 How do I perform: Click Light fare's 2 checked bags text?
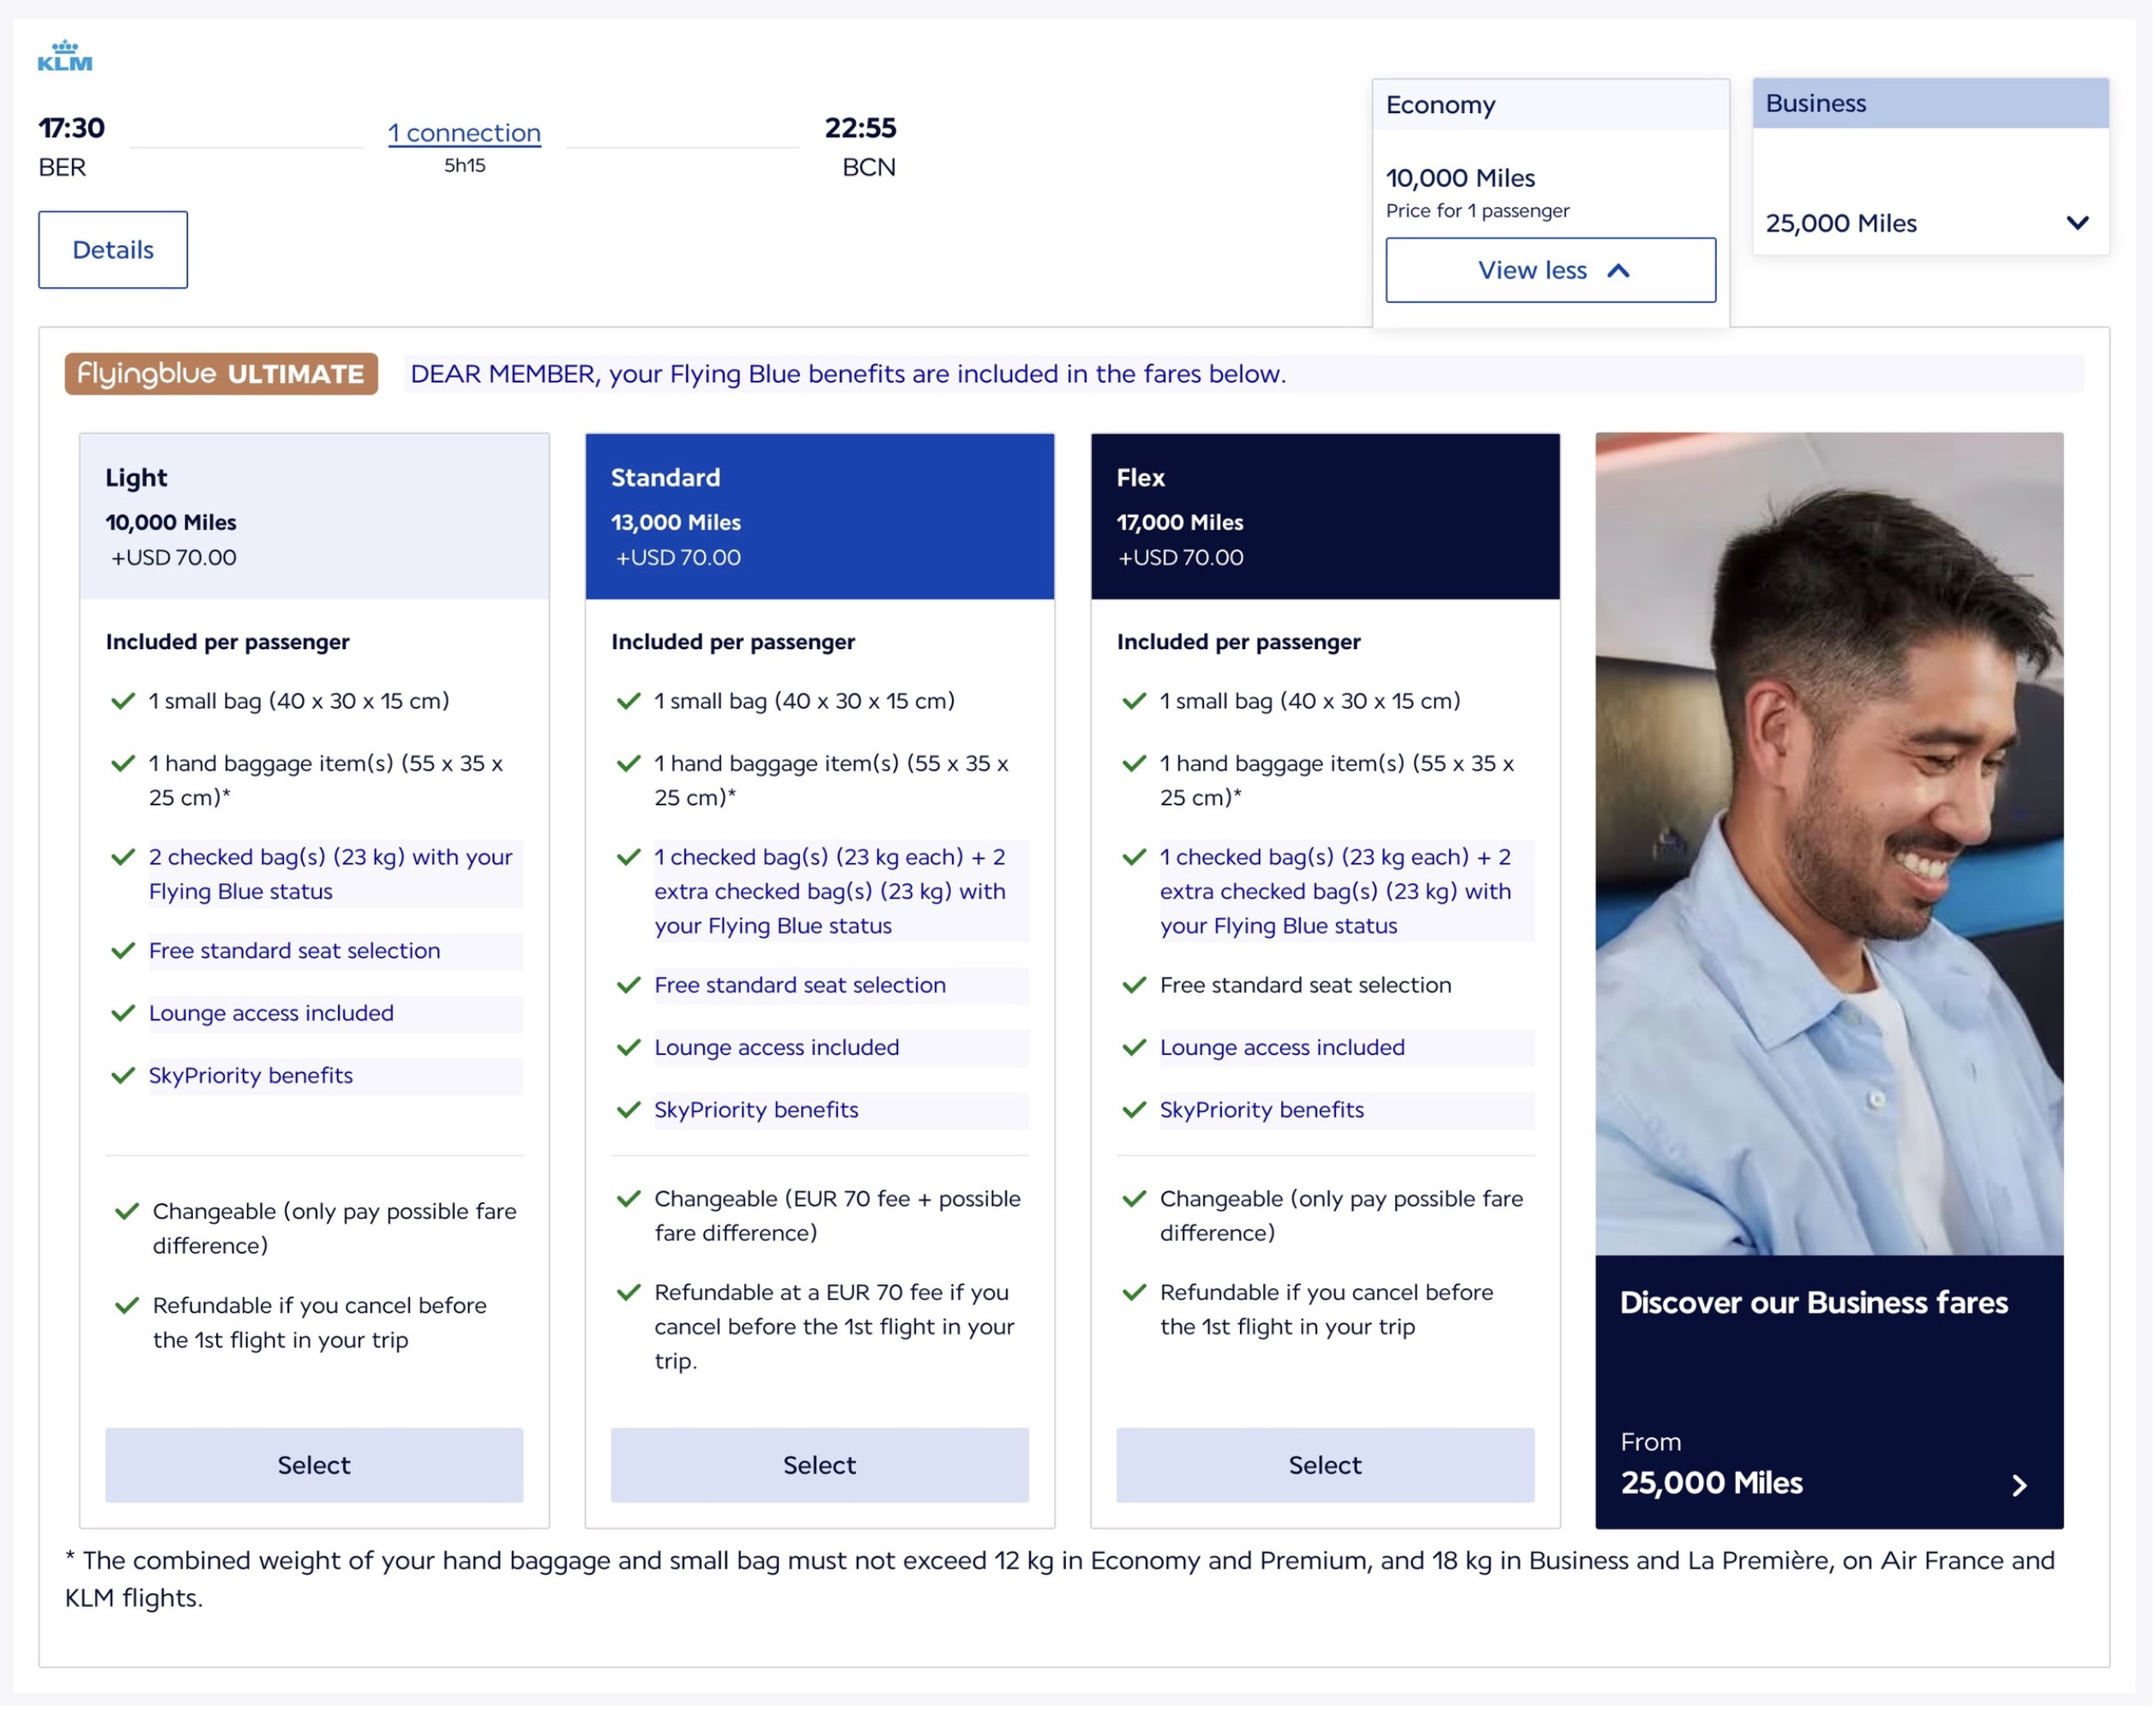(x=331, y=875)
